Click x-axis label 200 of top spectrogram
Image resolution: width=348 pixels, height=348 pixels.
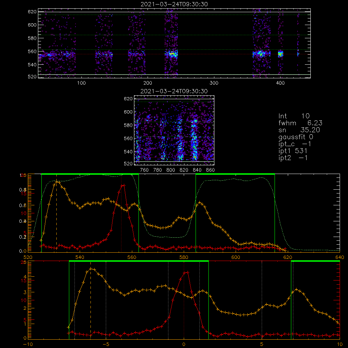click(148, 83)
